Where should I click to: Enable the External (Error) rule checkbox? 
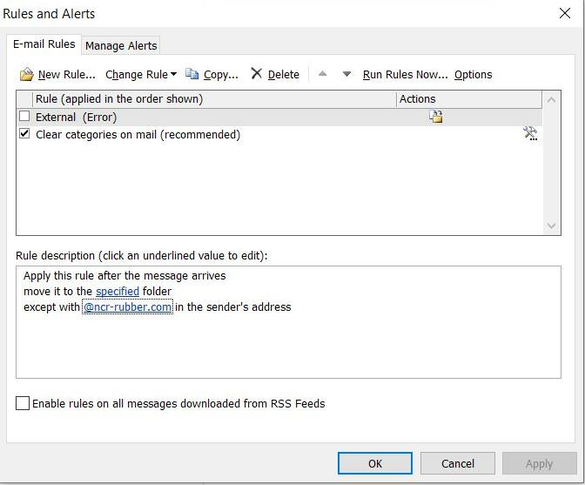24,117
